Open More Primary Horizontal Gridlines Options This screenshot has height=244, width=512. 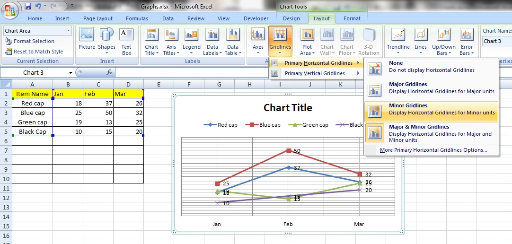point(433,150)
